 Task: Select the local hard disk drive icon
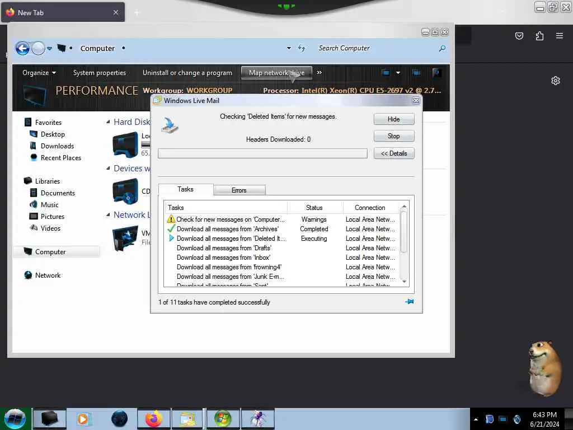tap(125, 145)
